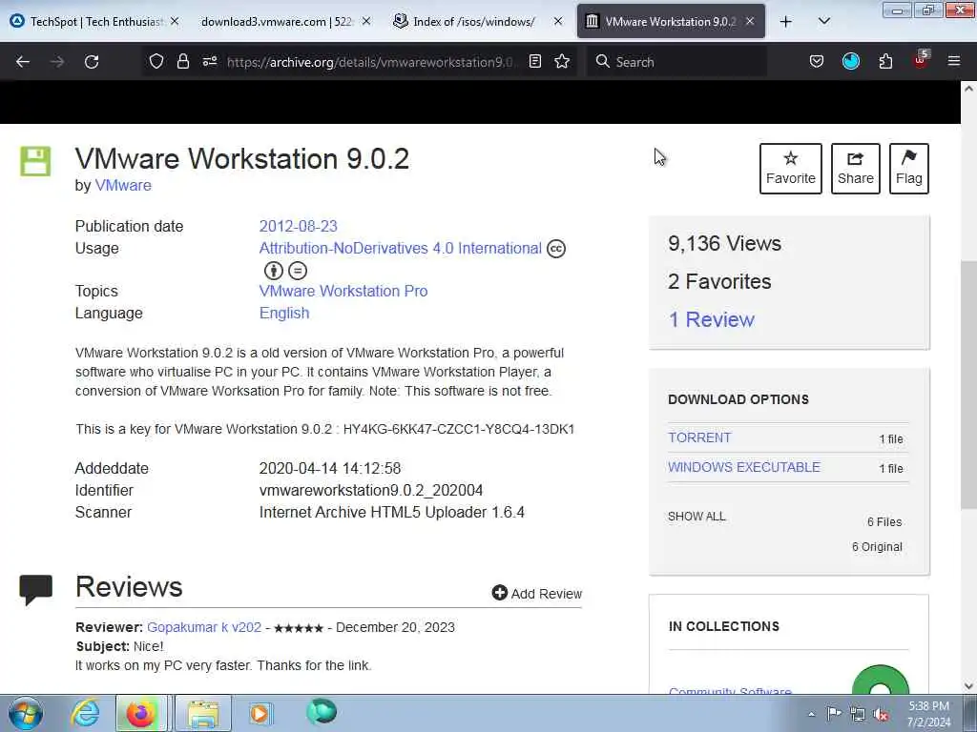
Task: Toggle reader view icon
Action: [534, 61]
